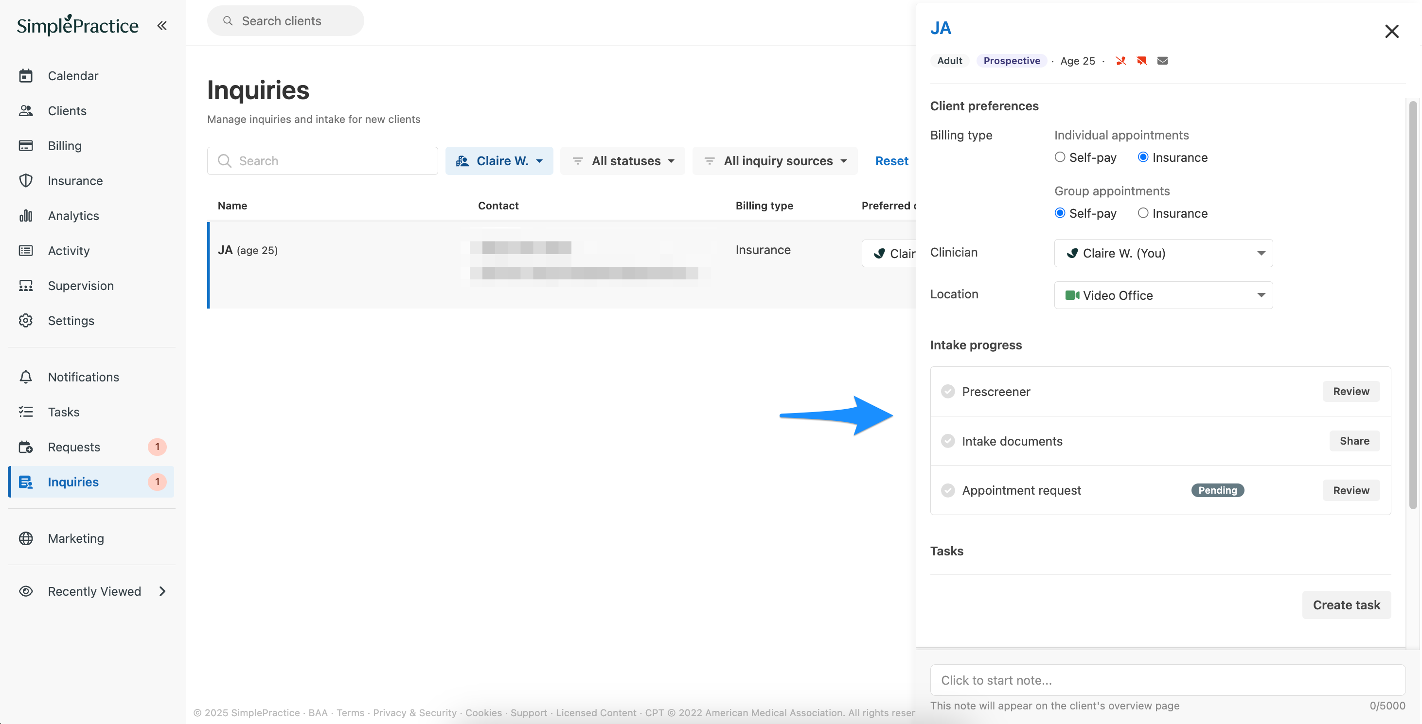
Task: Open Supervision in the sidebar
Action: (81, 286)
